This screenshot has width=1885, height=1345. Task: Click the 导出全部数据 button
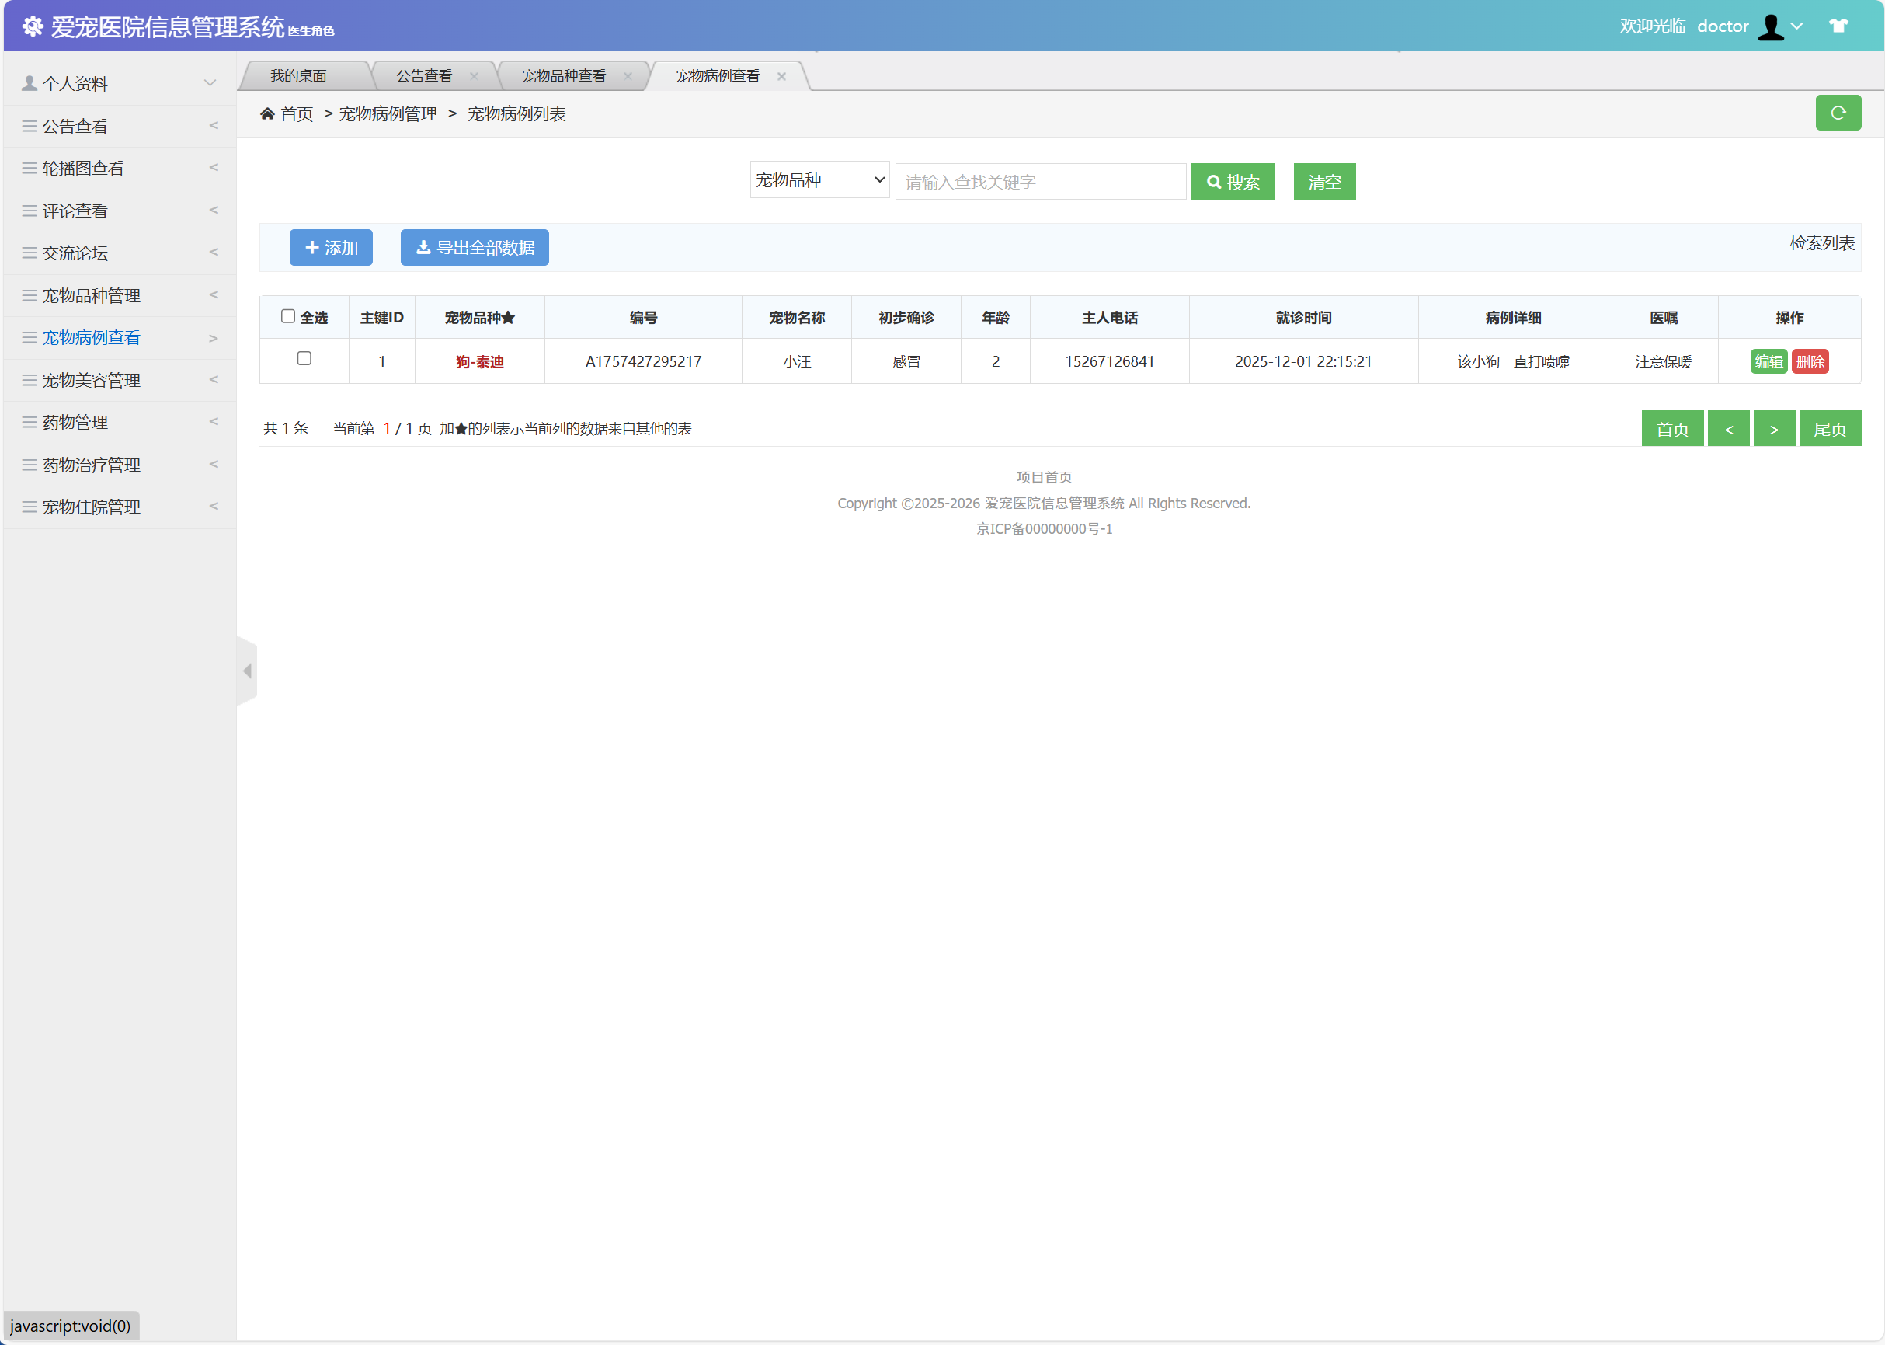tap(475, 248)
